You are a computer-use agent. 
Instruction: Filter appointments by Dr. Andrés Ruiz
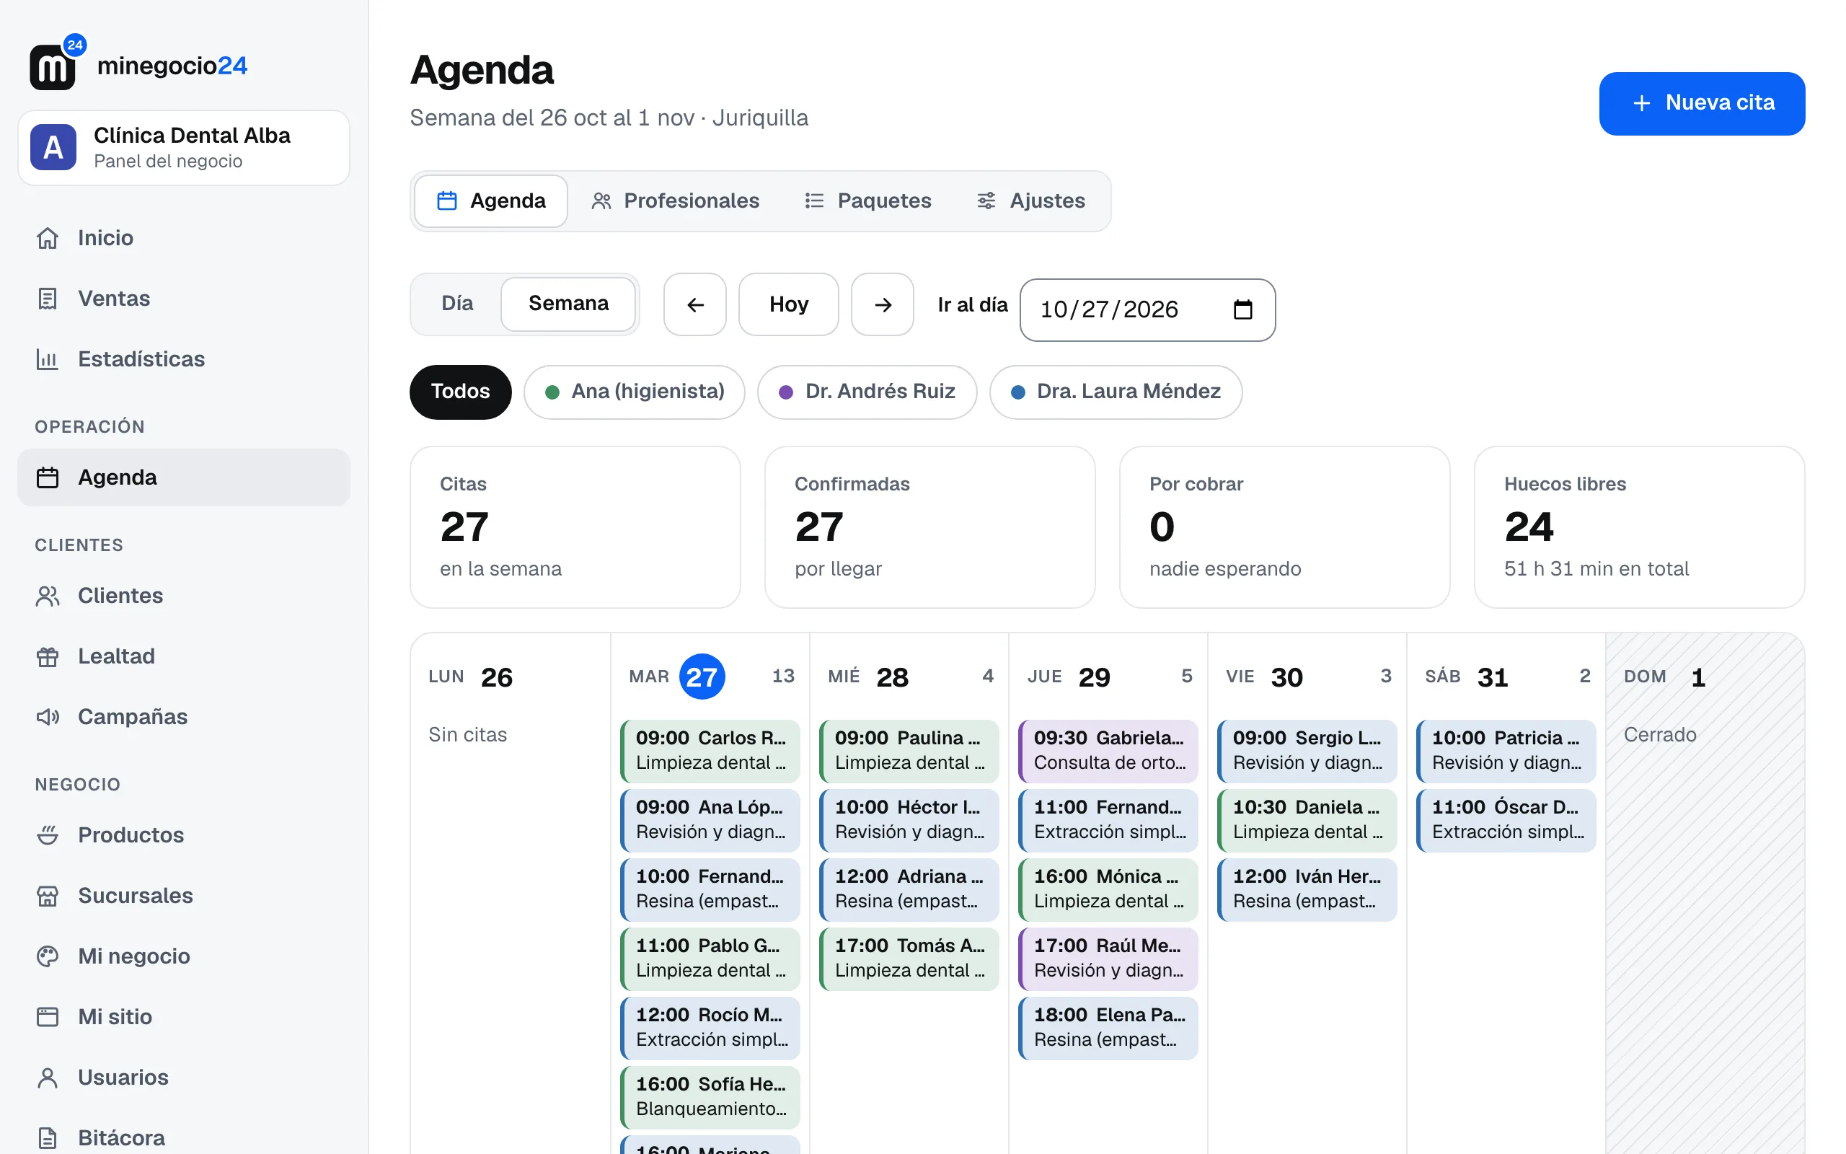pos(867,392)
